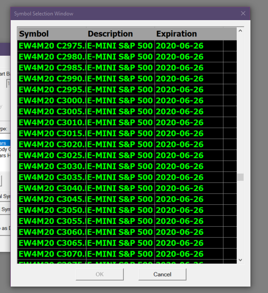Screen dimensions: 268x293
Task: Select the EW4M20 C3015 symbol row
Action: (x=127, y=133)
